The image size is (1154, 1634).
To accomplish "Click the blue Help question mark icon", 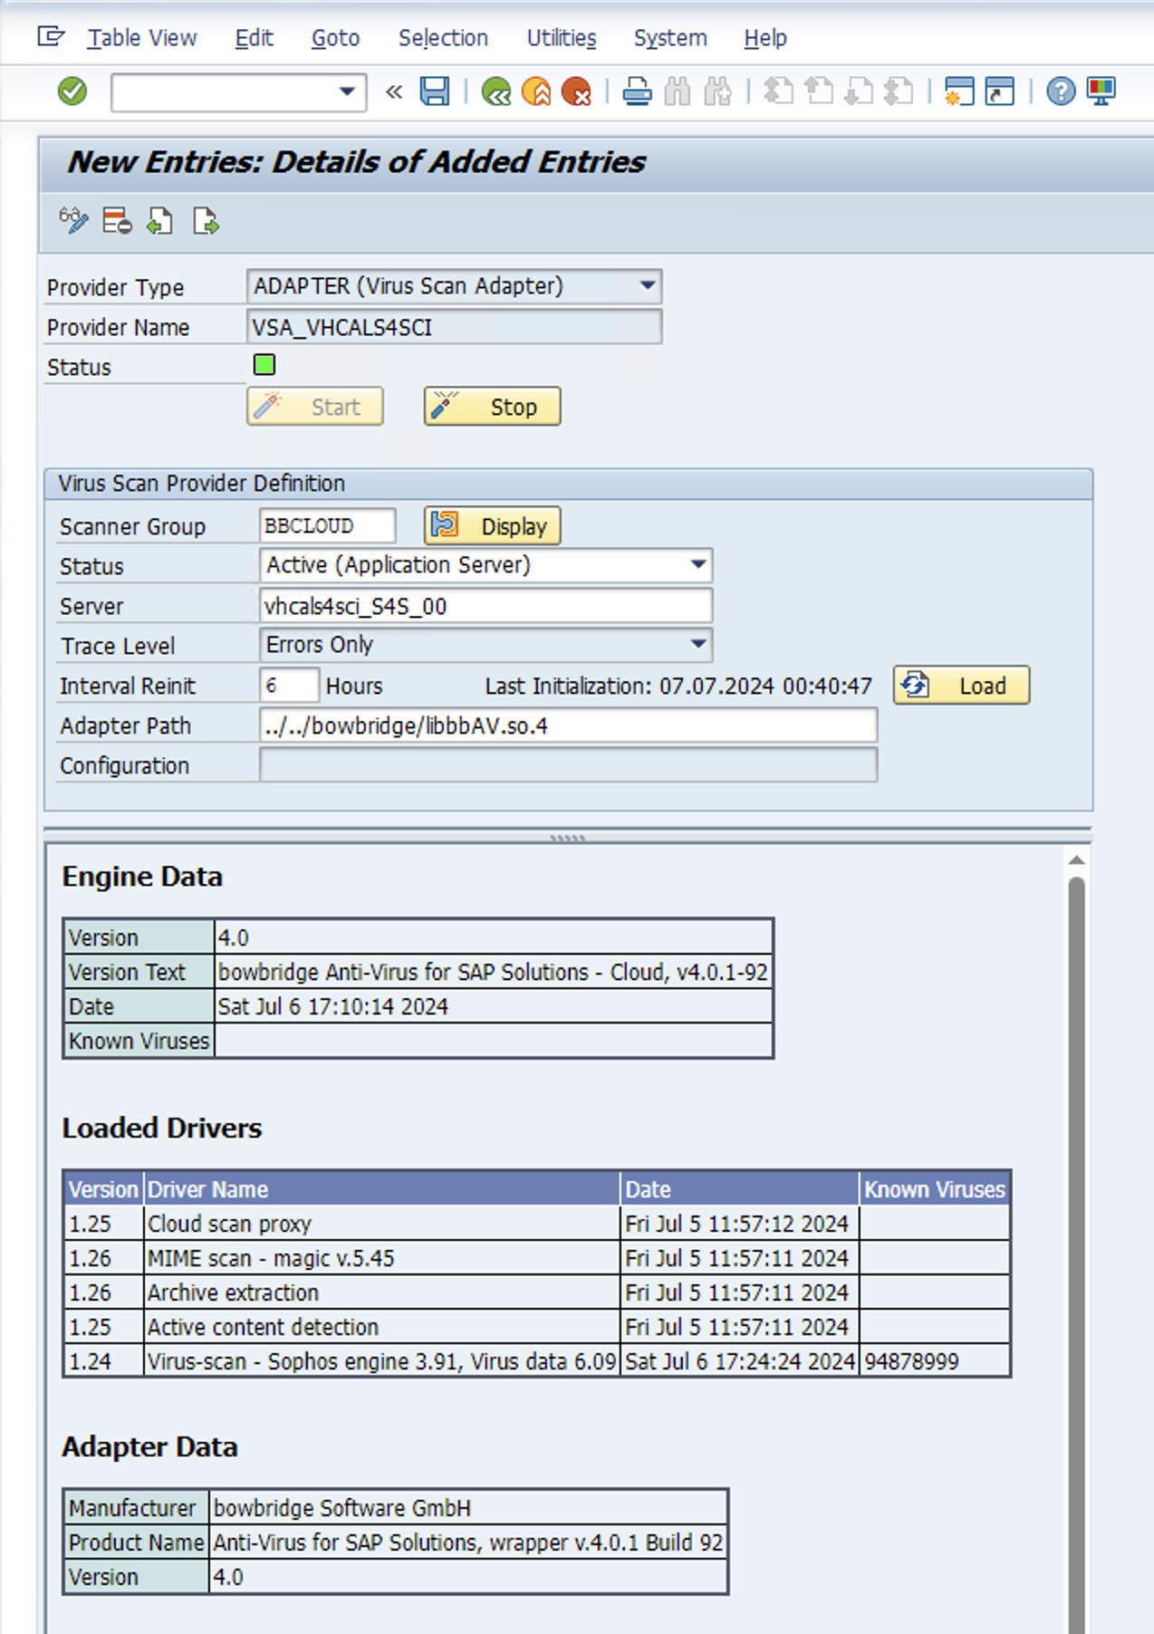I will pyautogui.click(x=1061, y=91).
